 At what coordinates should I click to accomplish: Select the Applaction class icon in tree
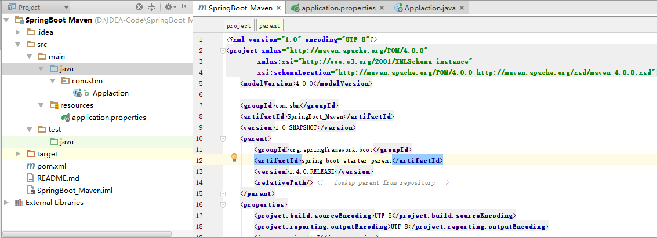[x=78, y=93]
